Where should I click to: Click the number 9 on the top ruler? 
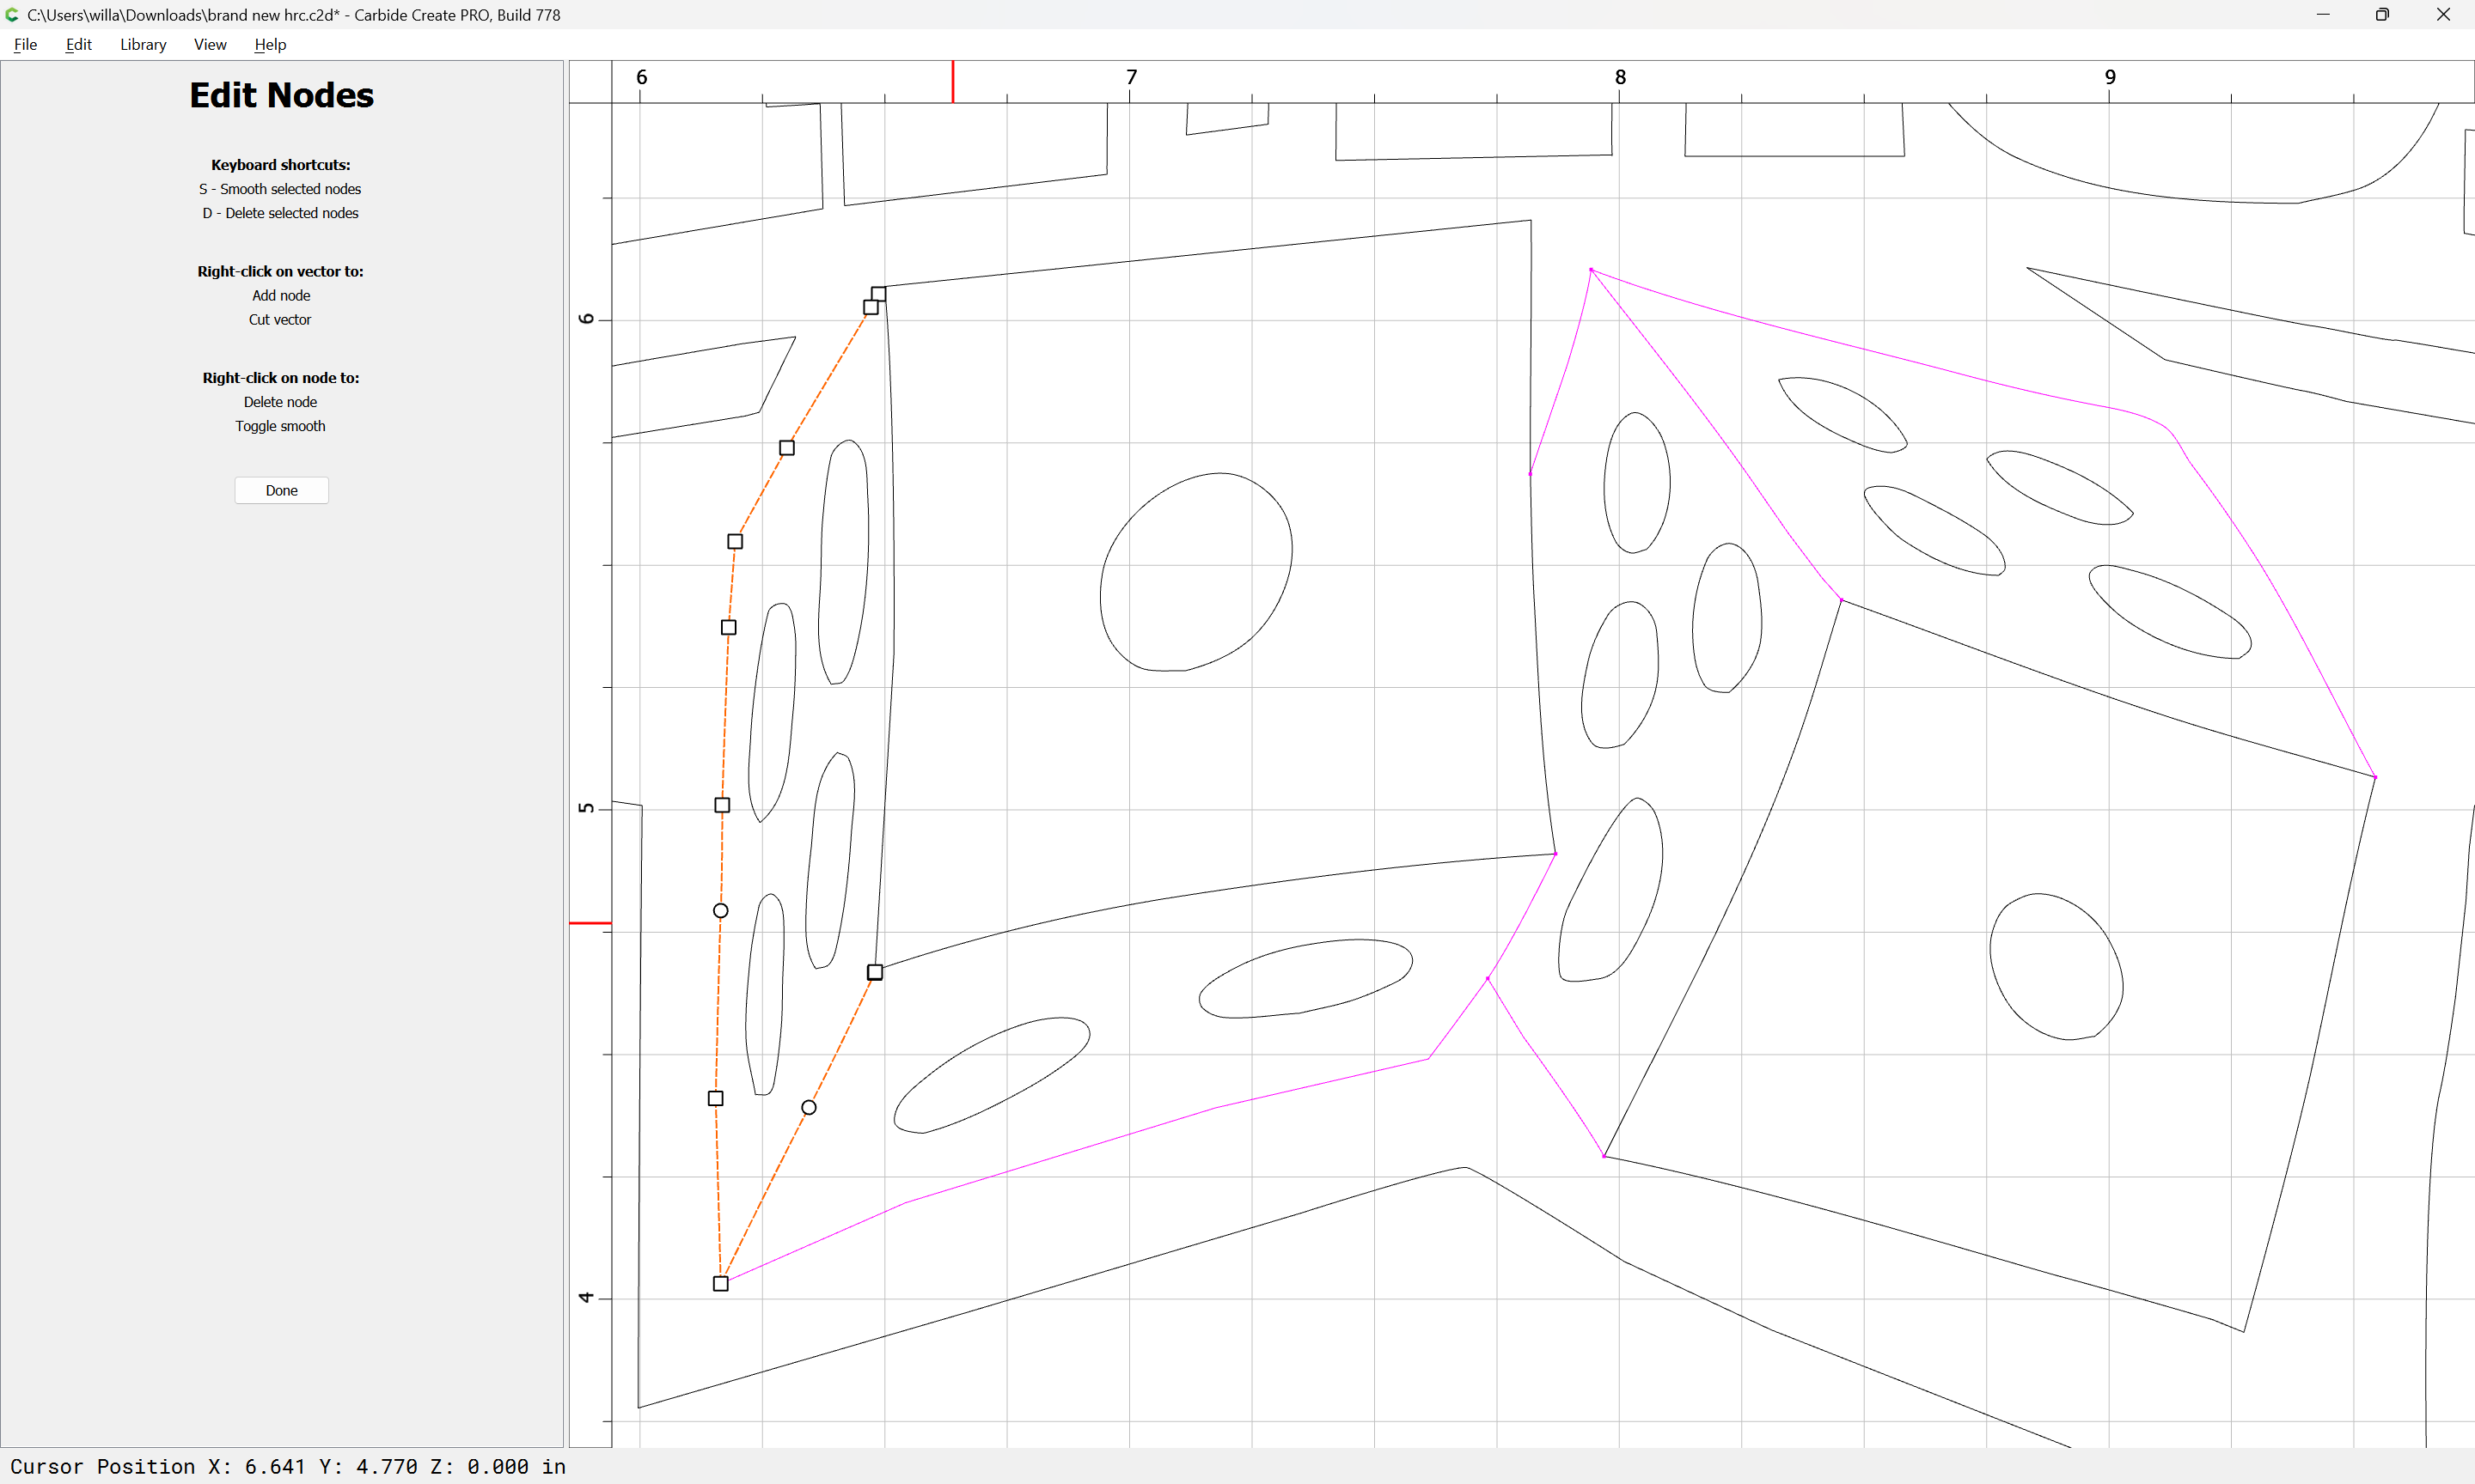2110,77
